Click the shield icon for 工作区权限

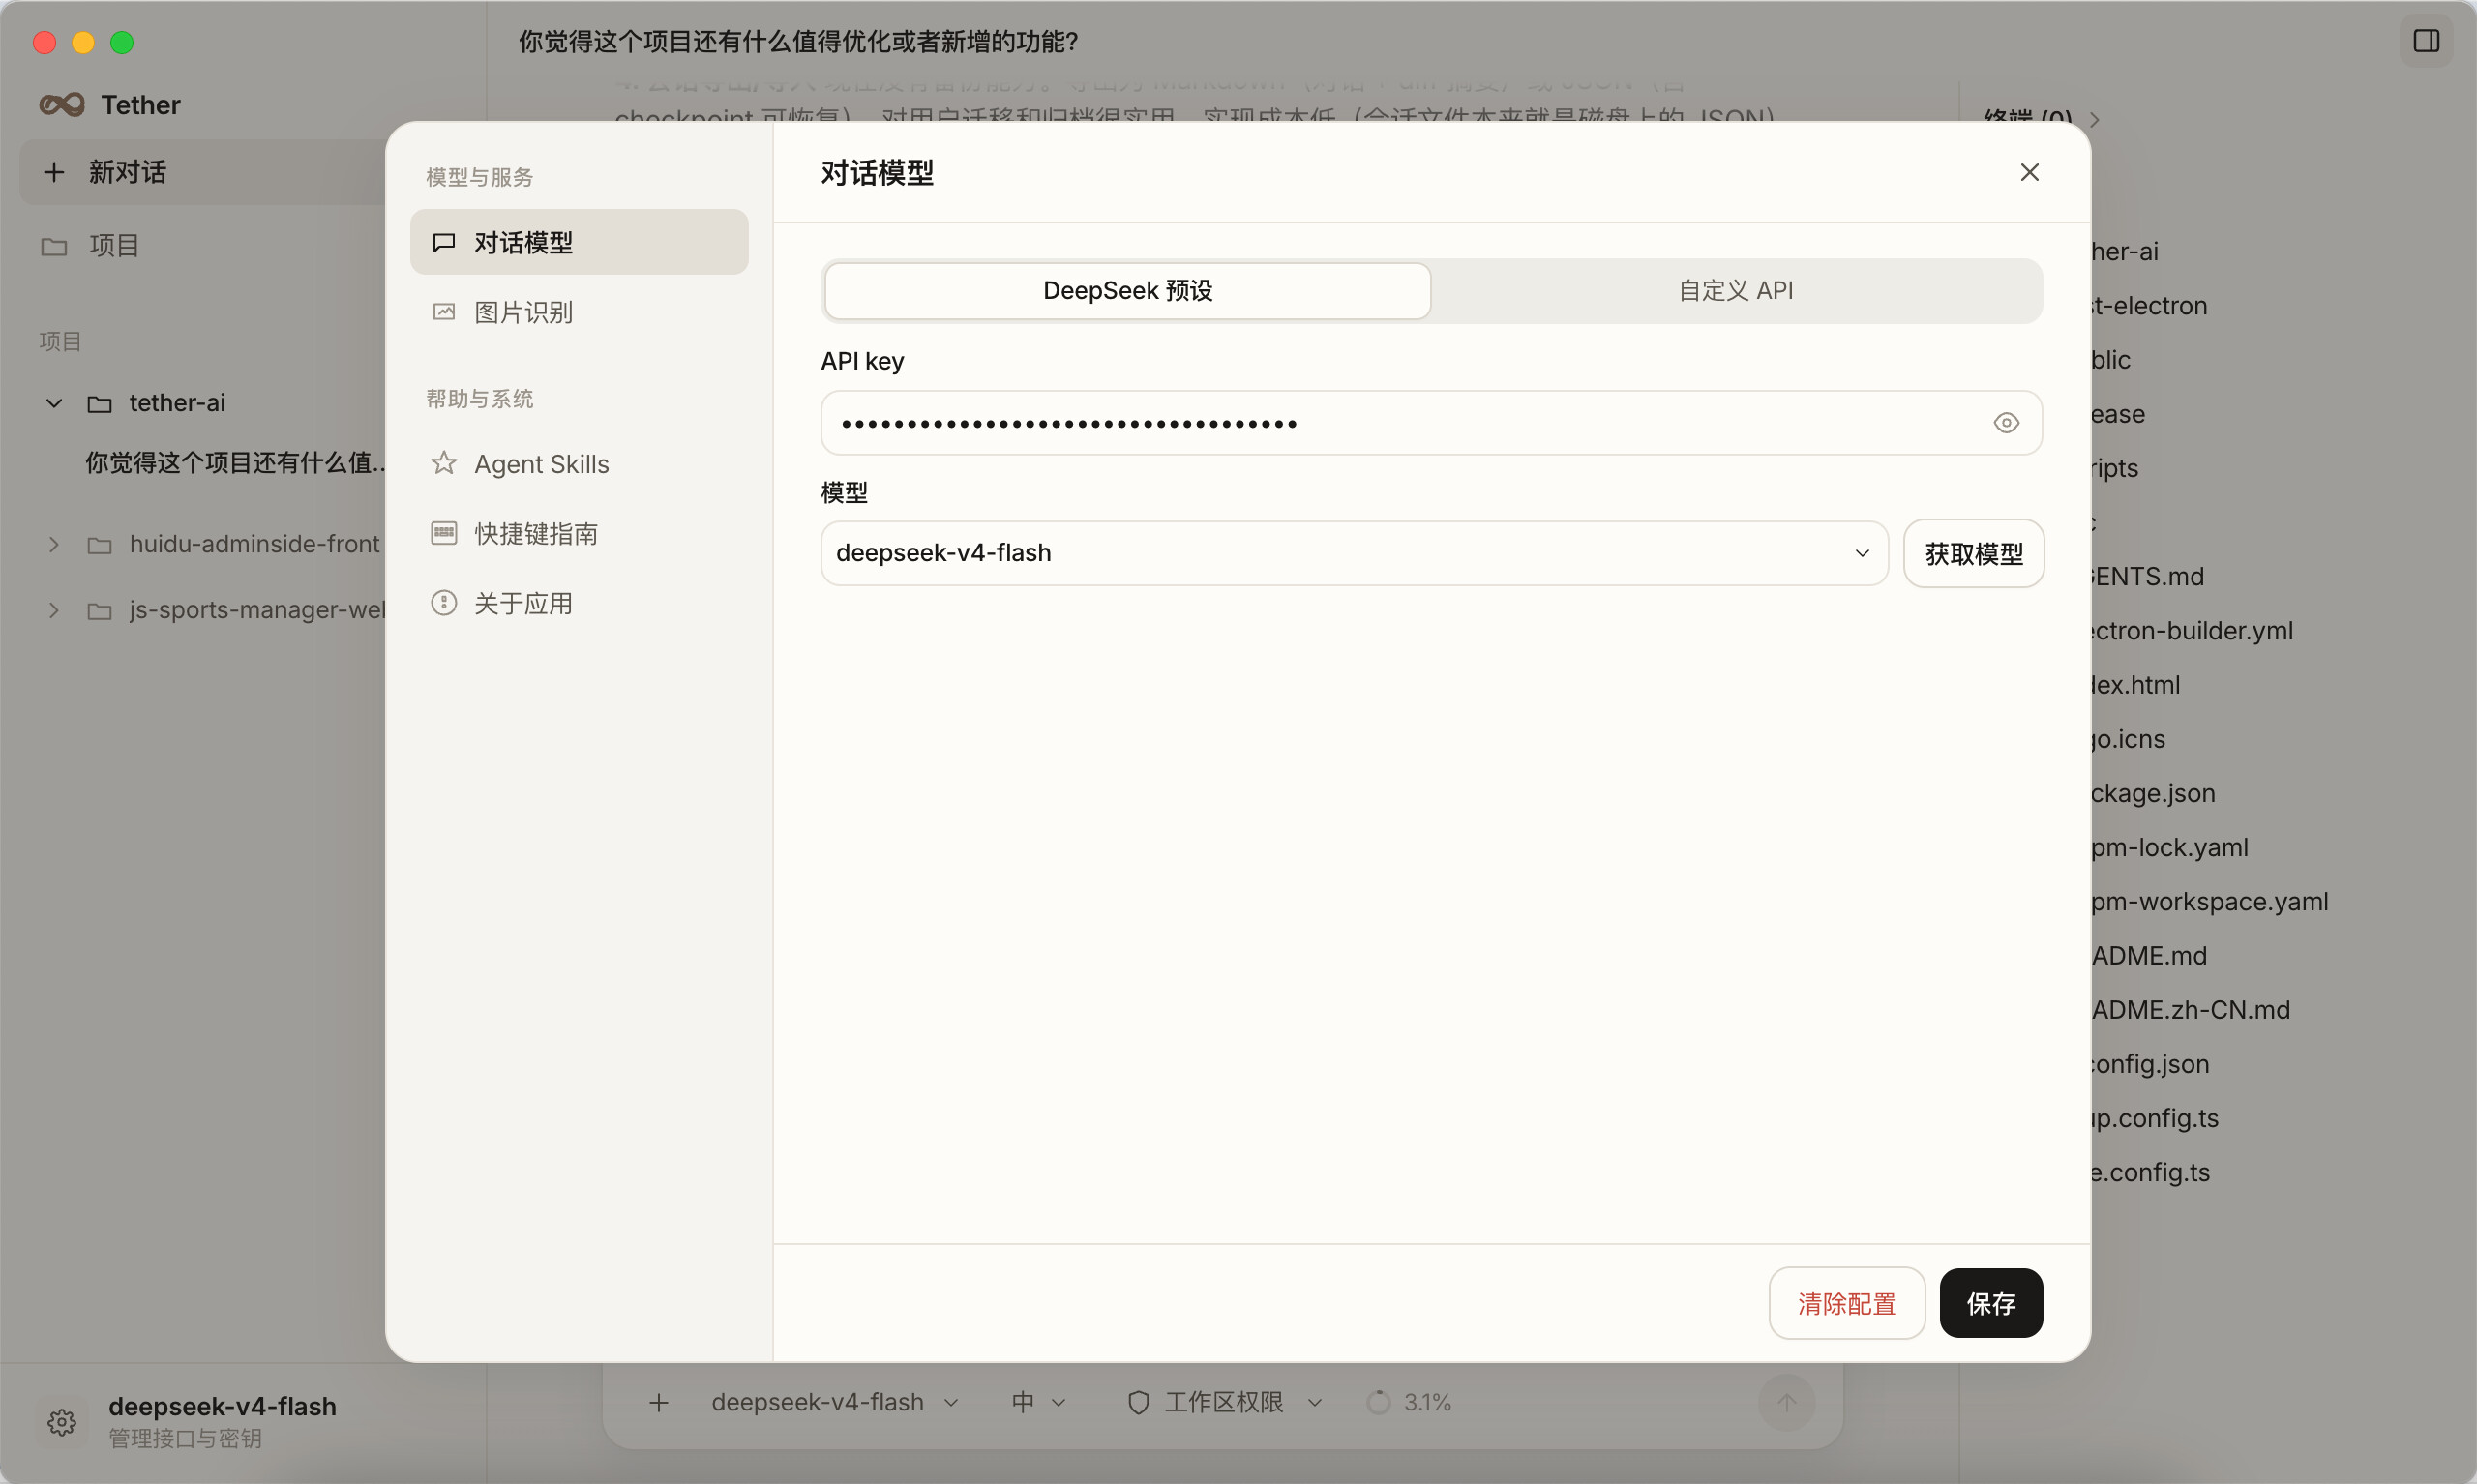coord(1138,1403)
